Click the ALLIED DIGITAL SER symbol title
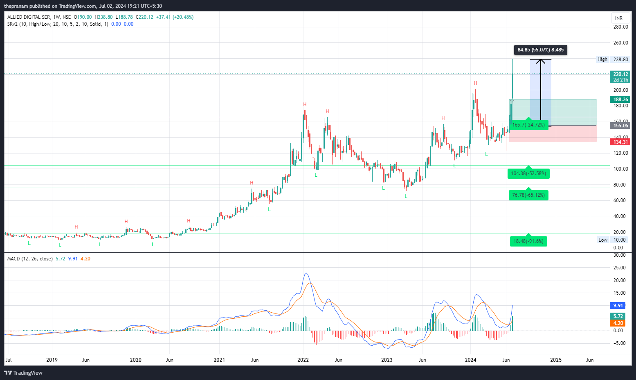Screen dimensions: 636x380 tap(29, 17)
